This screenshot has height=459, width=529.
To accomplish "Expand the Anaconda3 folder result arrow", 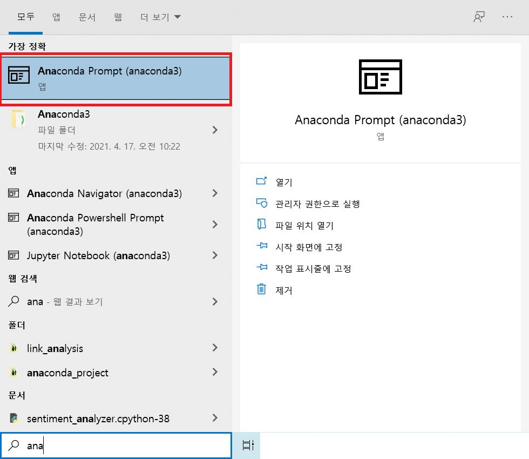I will point(215,130).
